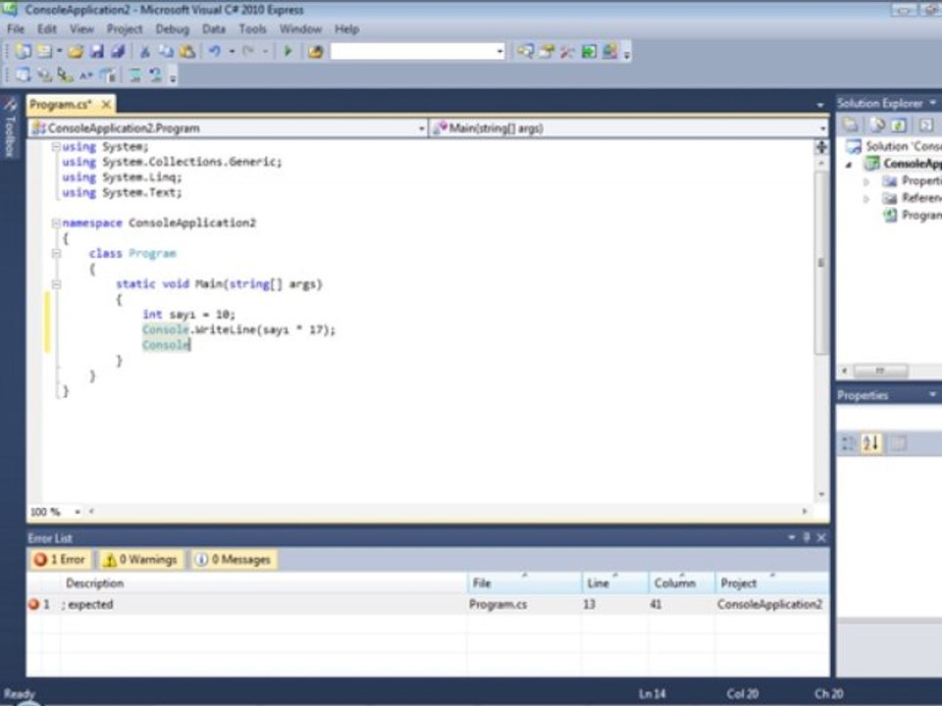Save the file with the floppy disk icon

(x=97, y=52)
